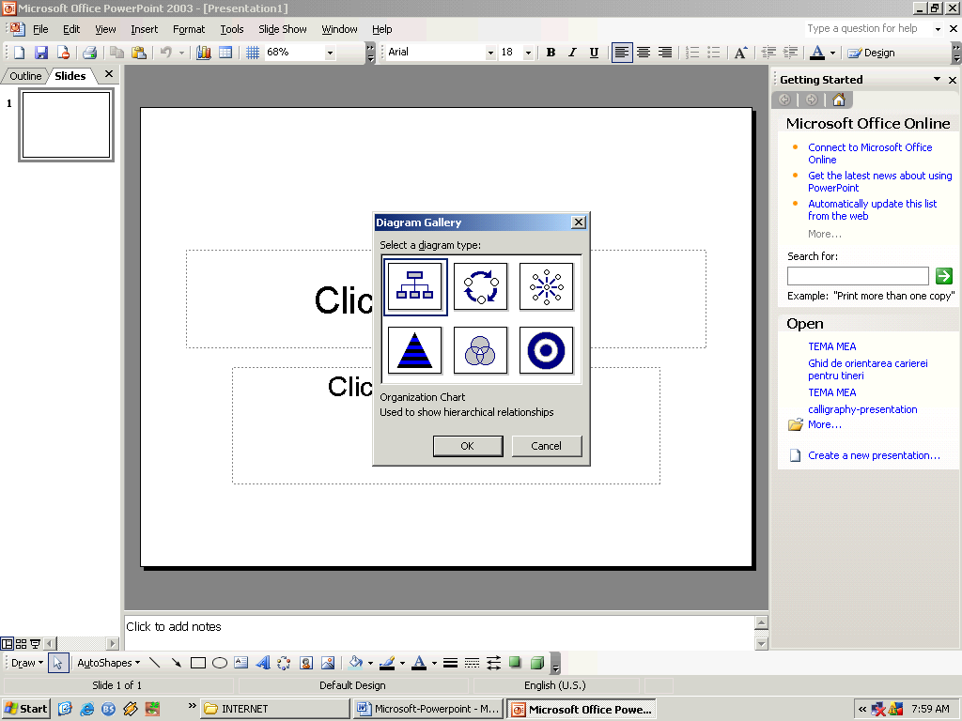Click the Insert Chart icon

coord(204,53)
